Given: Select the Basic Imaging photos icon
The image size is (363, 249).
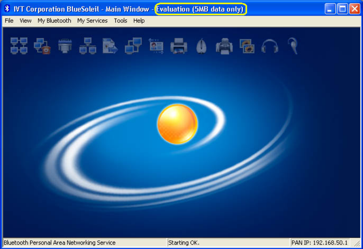Looking at the screenshot, I should [247, 46].
